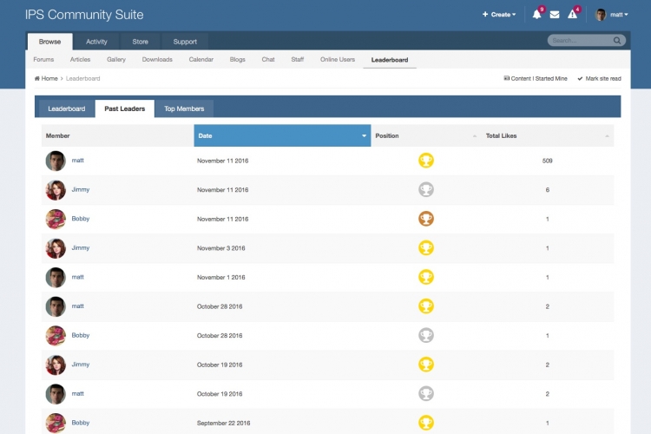Click the silver trophy for Jimmy November 11
This screenshot has height=434, width=651.
pos(426,189)
